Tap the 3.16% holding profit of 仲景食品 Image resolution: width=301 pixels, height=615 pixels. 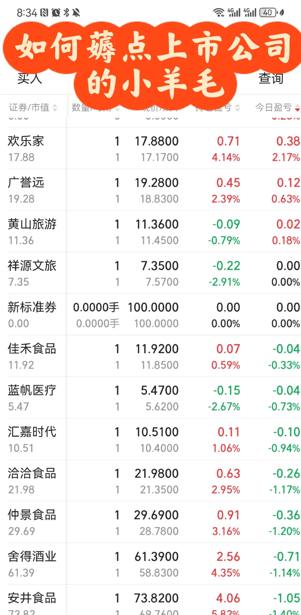tap(226, 532)
